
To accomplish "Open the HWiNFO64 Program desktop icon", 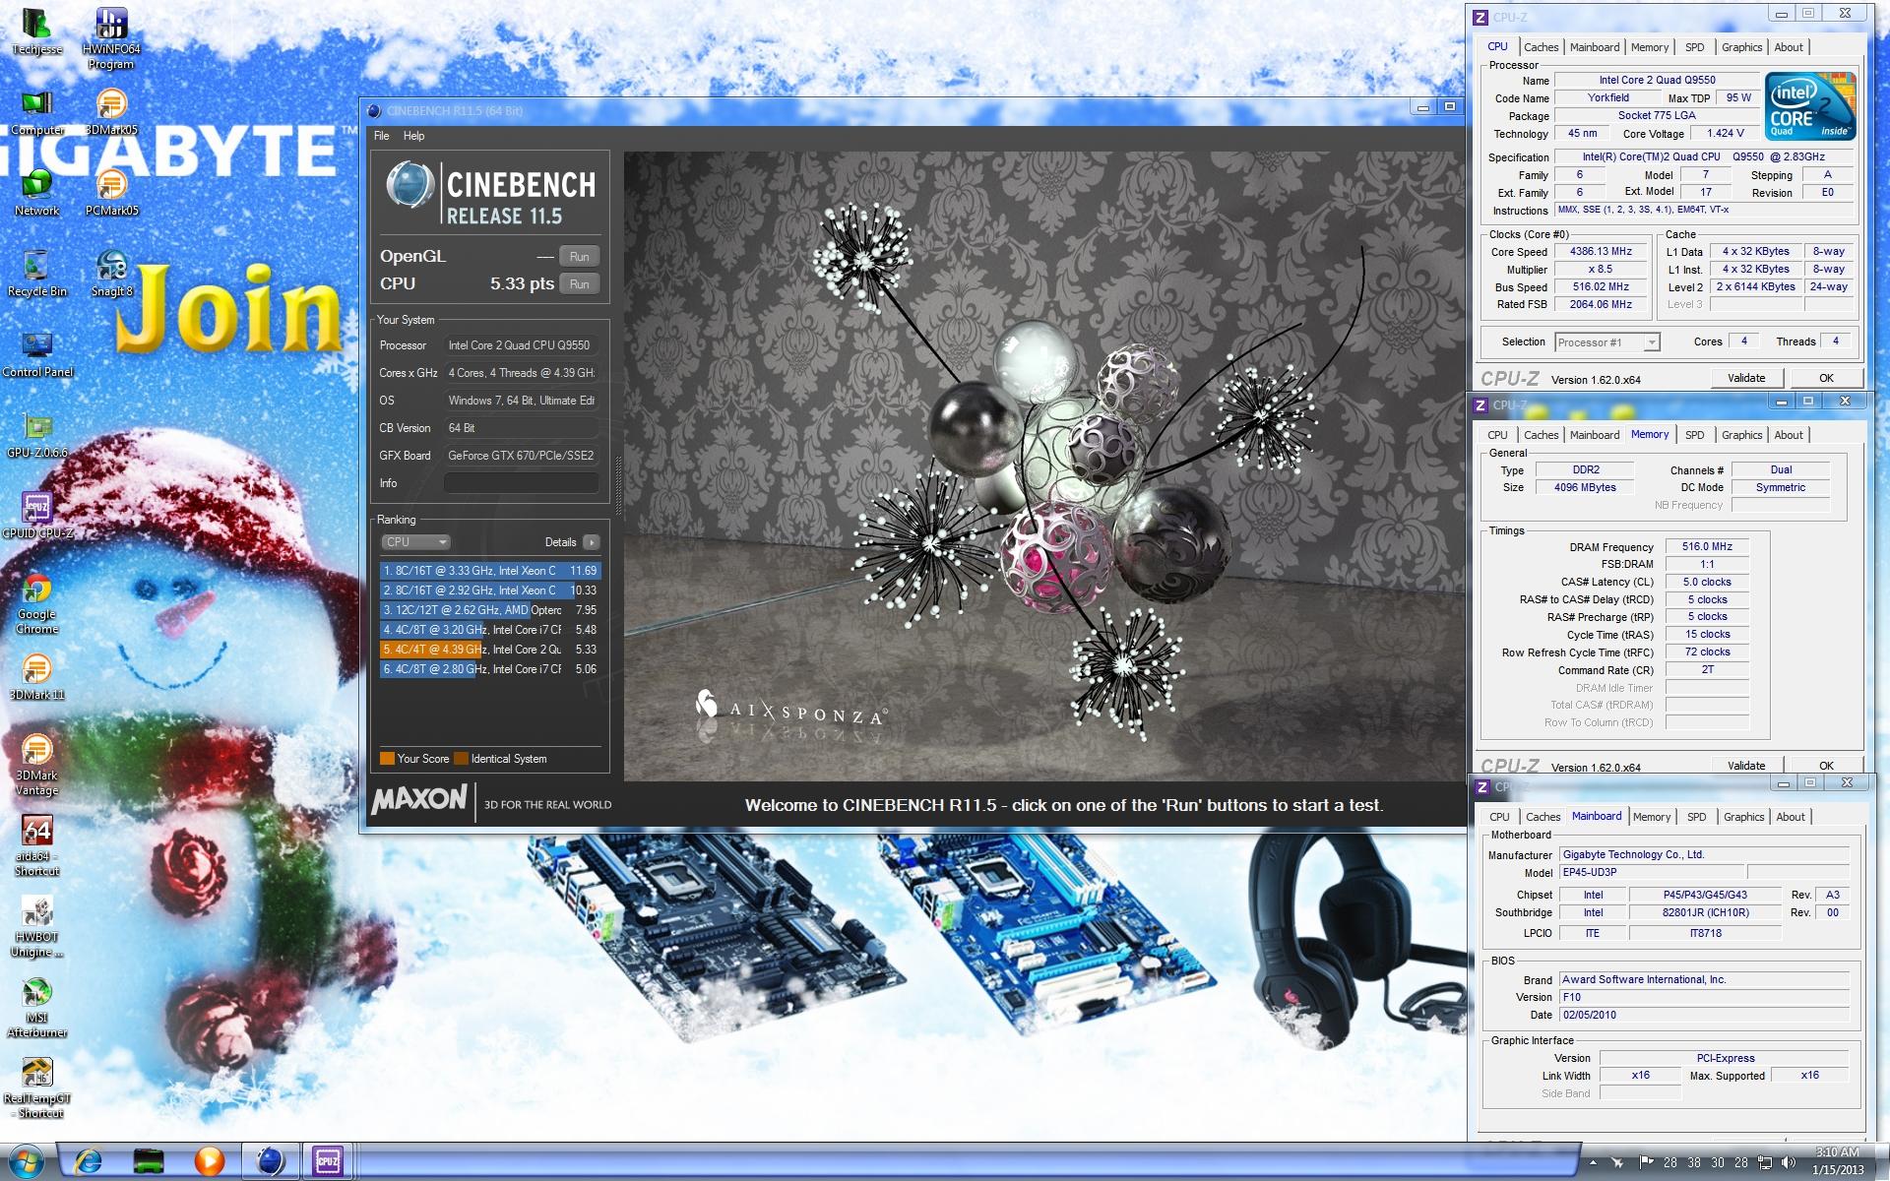I will tap(111, 39).
